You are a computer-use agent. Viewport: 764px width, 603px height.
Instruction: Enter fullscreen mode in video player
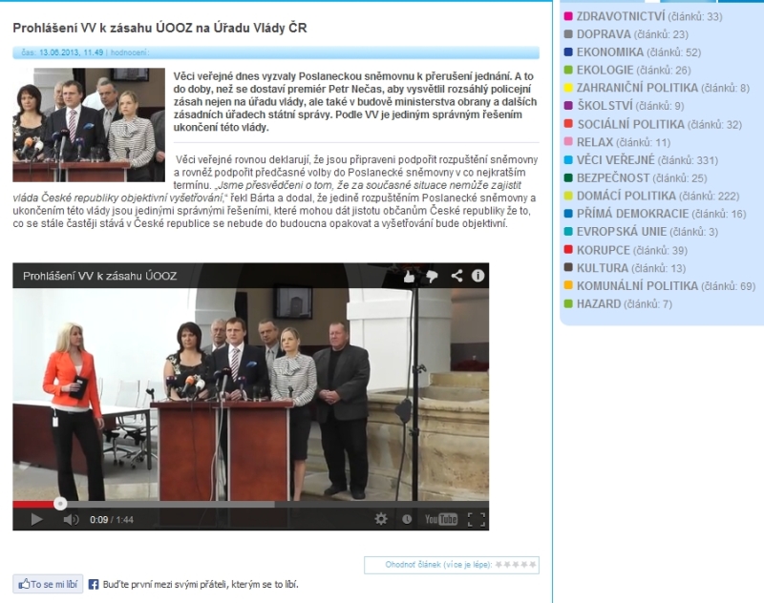point(476,519)
